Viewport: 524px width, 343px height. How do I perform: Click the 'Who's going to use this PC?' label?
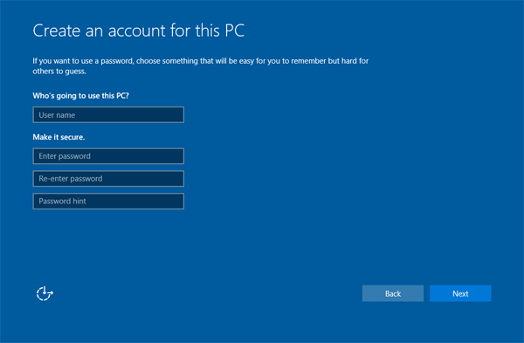point(80,96)
